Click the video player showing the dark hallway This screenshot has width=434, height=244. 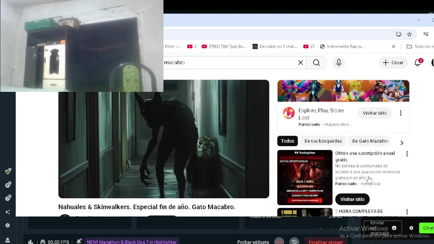pyautogui.click(x=164, y=139)
